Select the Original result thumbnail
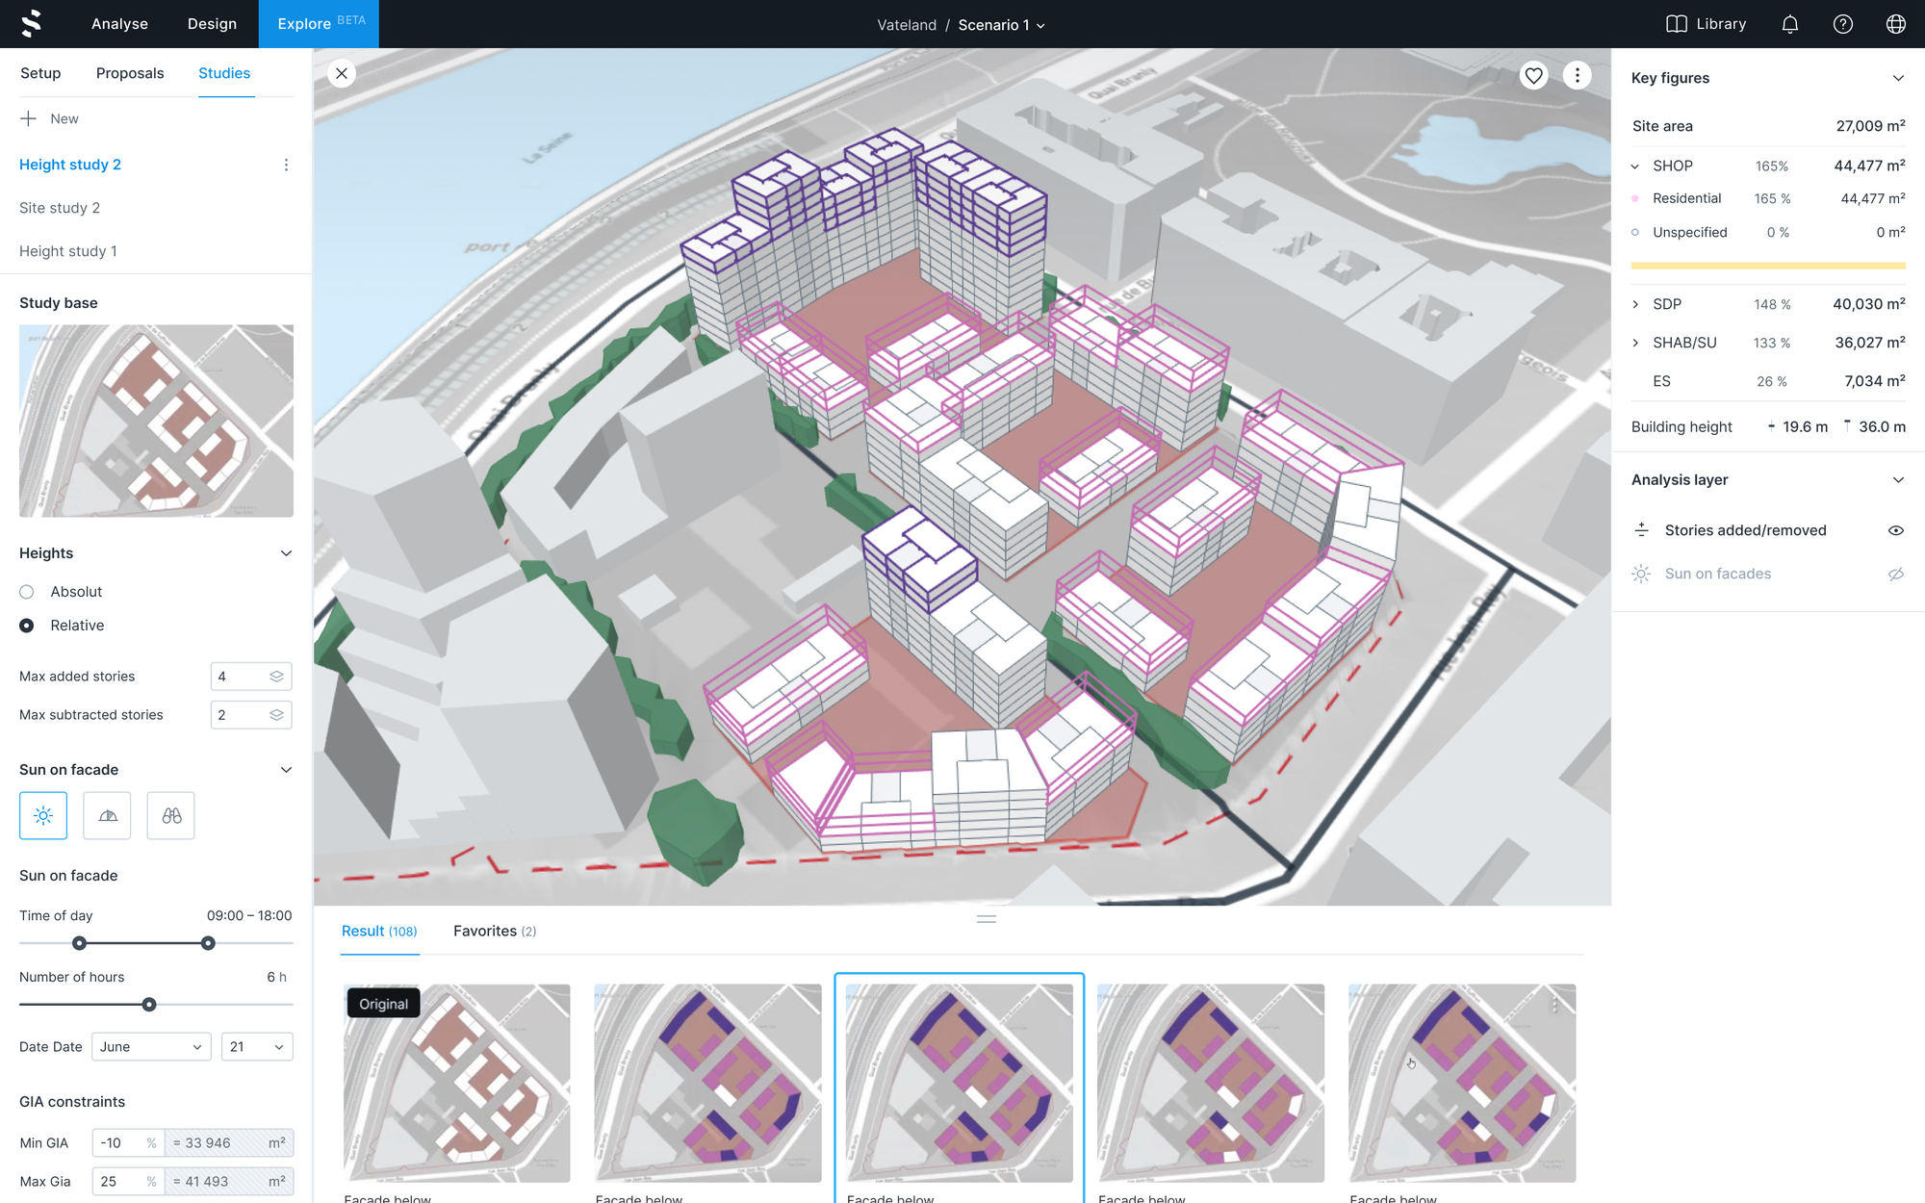The width and height of the screenshot is (1925, 1203). [456, 1083]
